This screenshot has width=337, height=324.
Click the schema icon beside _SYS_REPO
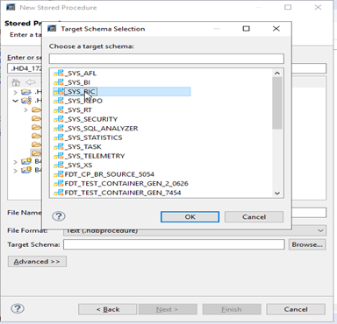(59, 101)
